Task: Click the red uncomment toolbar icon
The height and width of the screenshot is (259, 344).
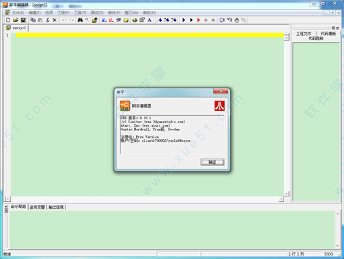Action: (x=111, y=20)
